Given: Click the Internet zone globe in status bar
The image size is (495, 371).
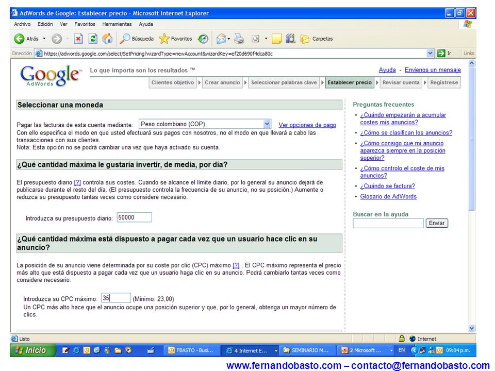Looking at the screenshot, I should coord(412,339).
